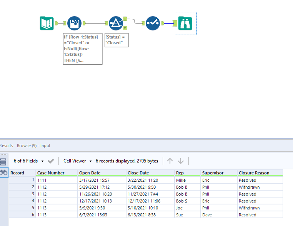Click the checkmark apply icon beside Fields
This screenshot has height=226, width=293.
coord(51,161)
